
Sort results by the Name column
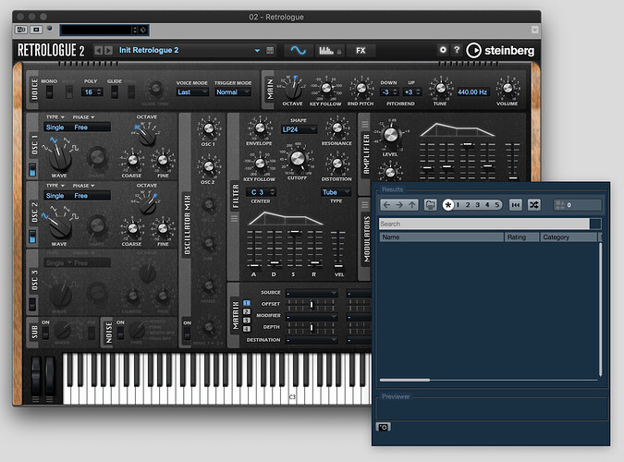[x=441, y=237]
